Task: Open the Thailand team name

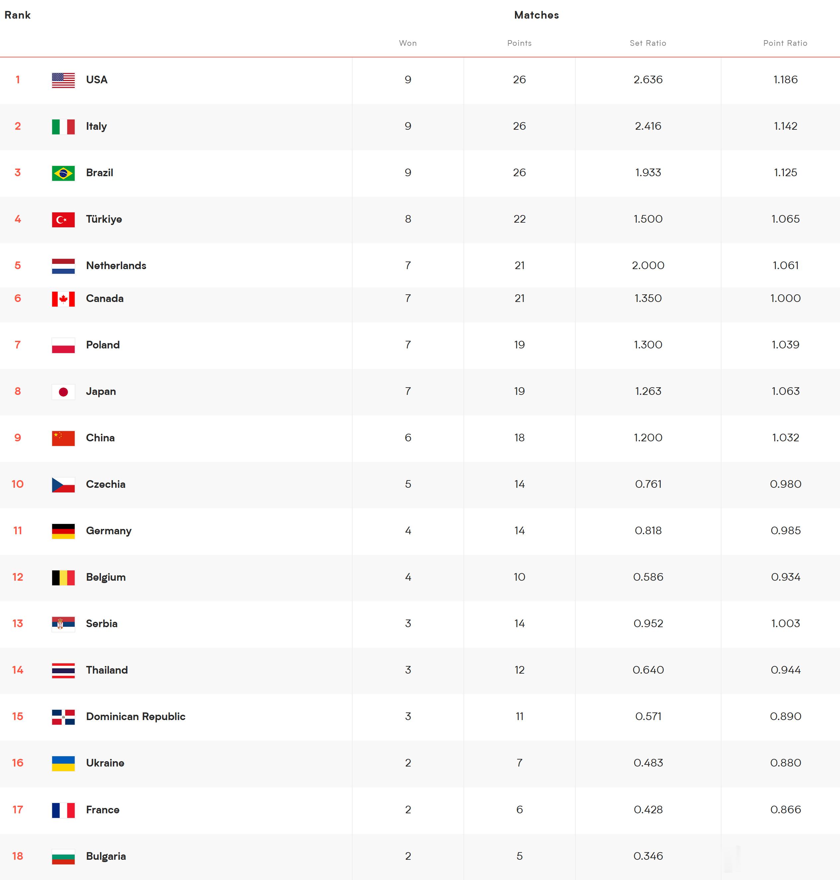Action: [107, 670]
